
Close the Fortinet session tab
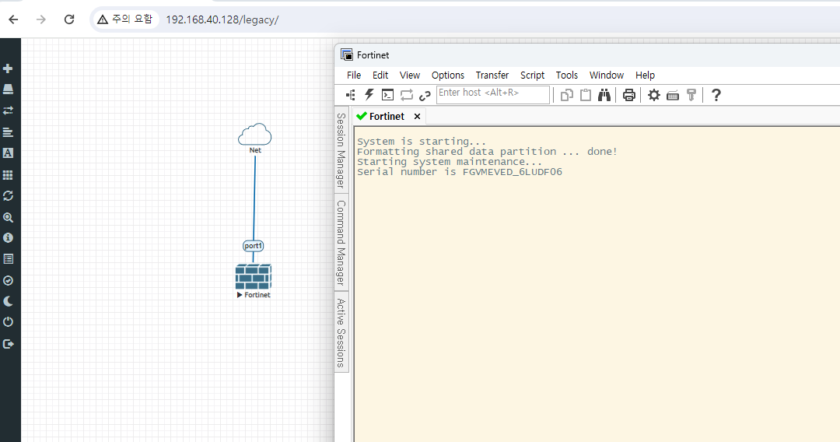pyautogui.click(x=418, y=116)
